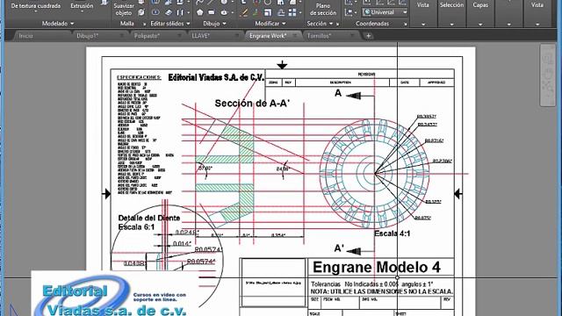
Task: Click the 'ESPECIFICACIONES:' heading
Action: pyautogui.click(x=139, y=77)
